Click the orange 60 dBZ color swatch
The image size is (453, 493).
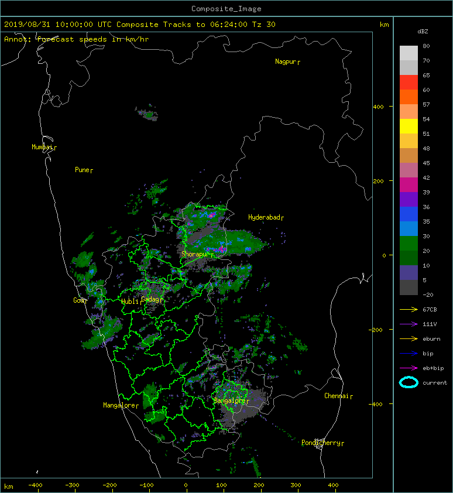click(x=409, y=97)
